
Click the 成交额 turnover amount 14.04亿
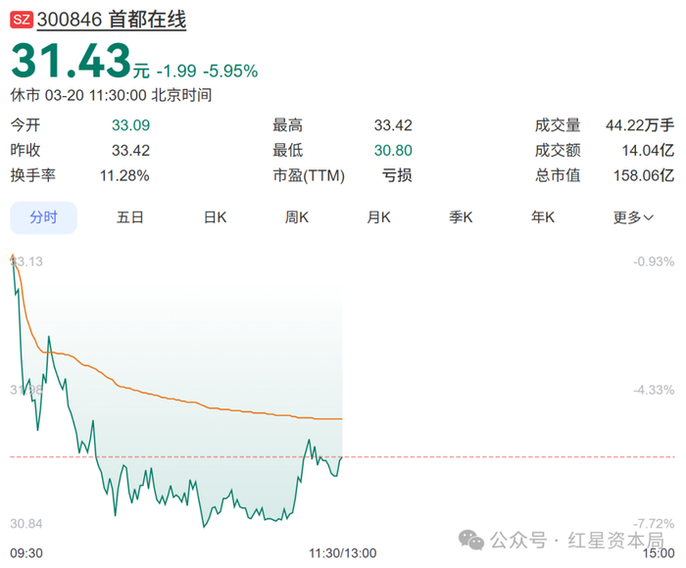[648, 151]
